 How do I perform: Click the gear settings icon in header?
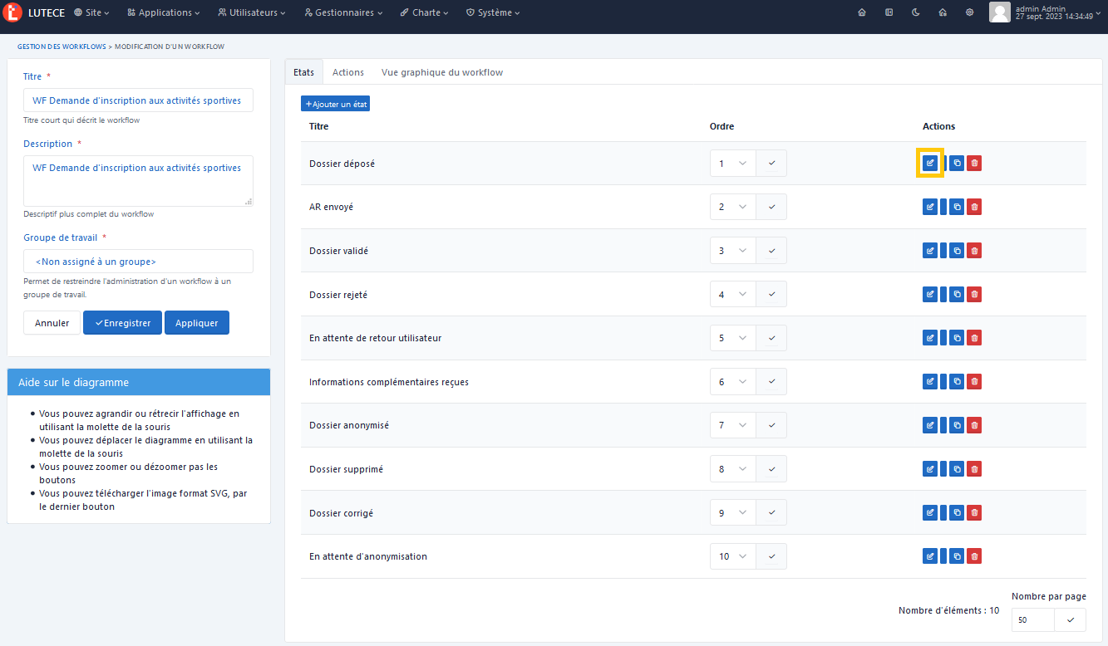[969, 12]
